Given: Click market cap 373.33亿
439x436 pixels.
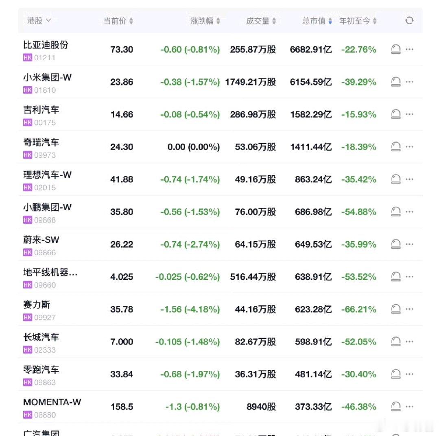Looking at the screenshot, I should [x=313, y=407].
